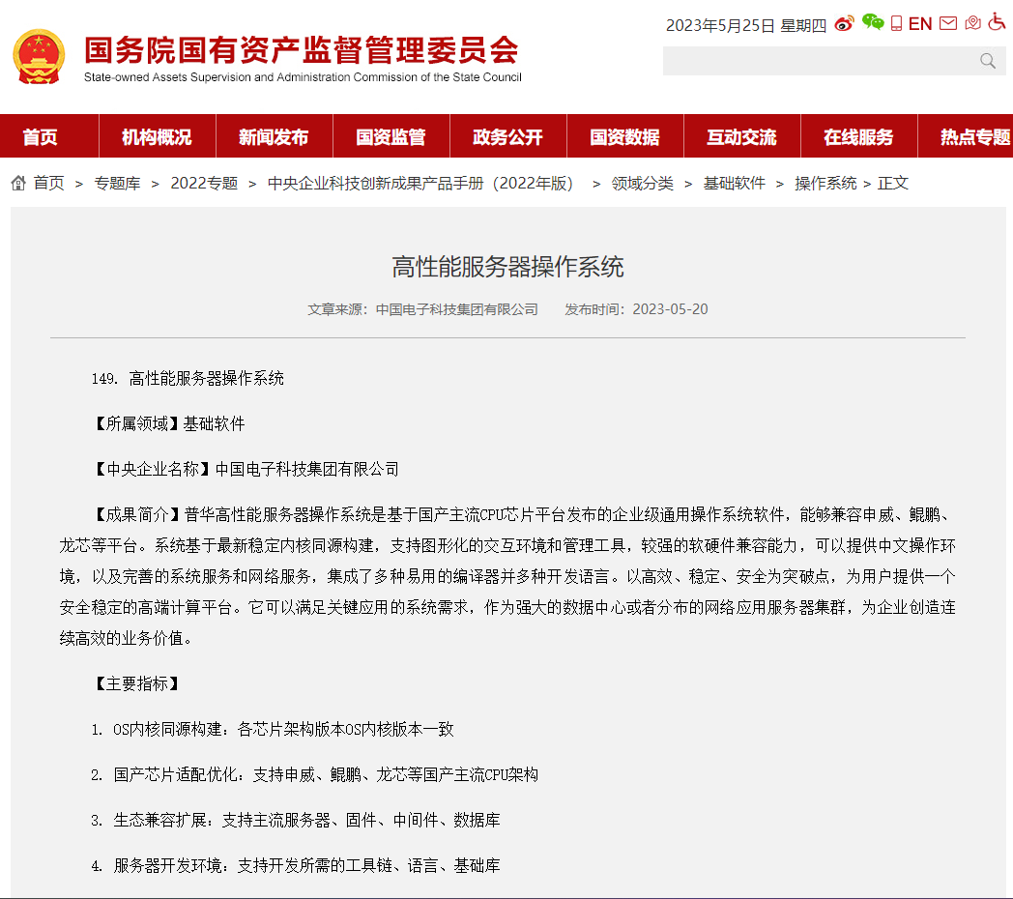Click the magnifier icon to search
Viewport: 1013px width, 899px height.
click(x=987, y=60)
